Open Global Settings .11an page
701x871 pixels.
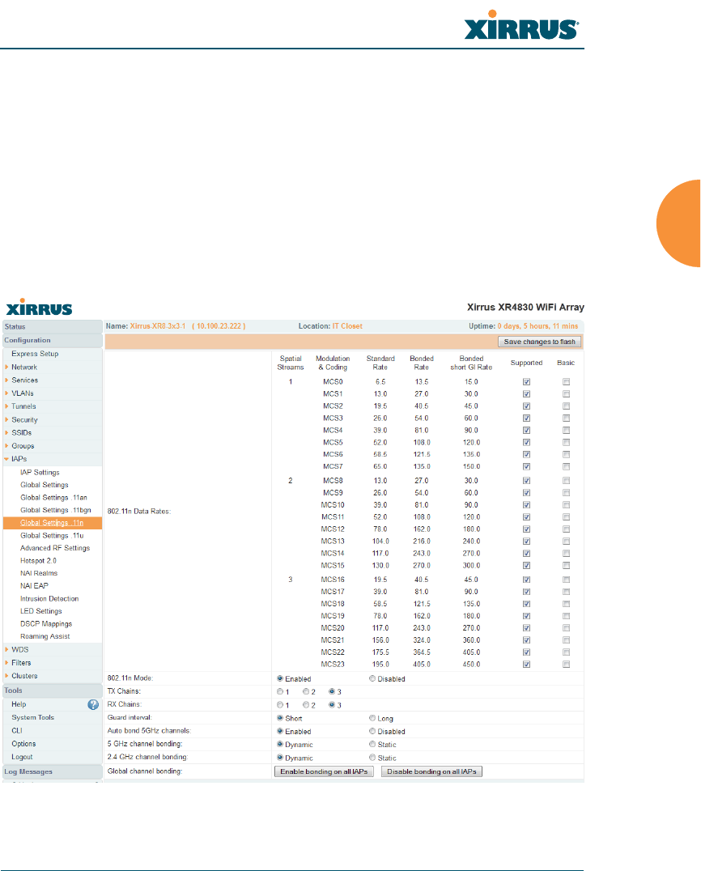[x=54, y=498]
